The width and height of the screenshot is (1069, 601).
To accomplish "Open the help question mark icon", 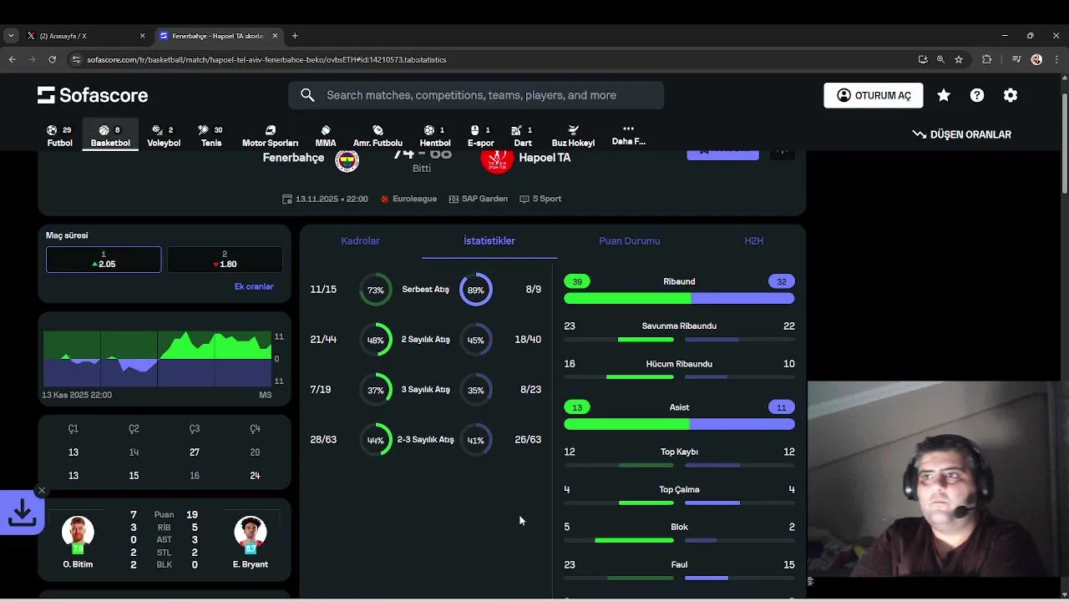I will pos(977,95).
